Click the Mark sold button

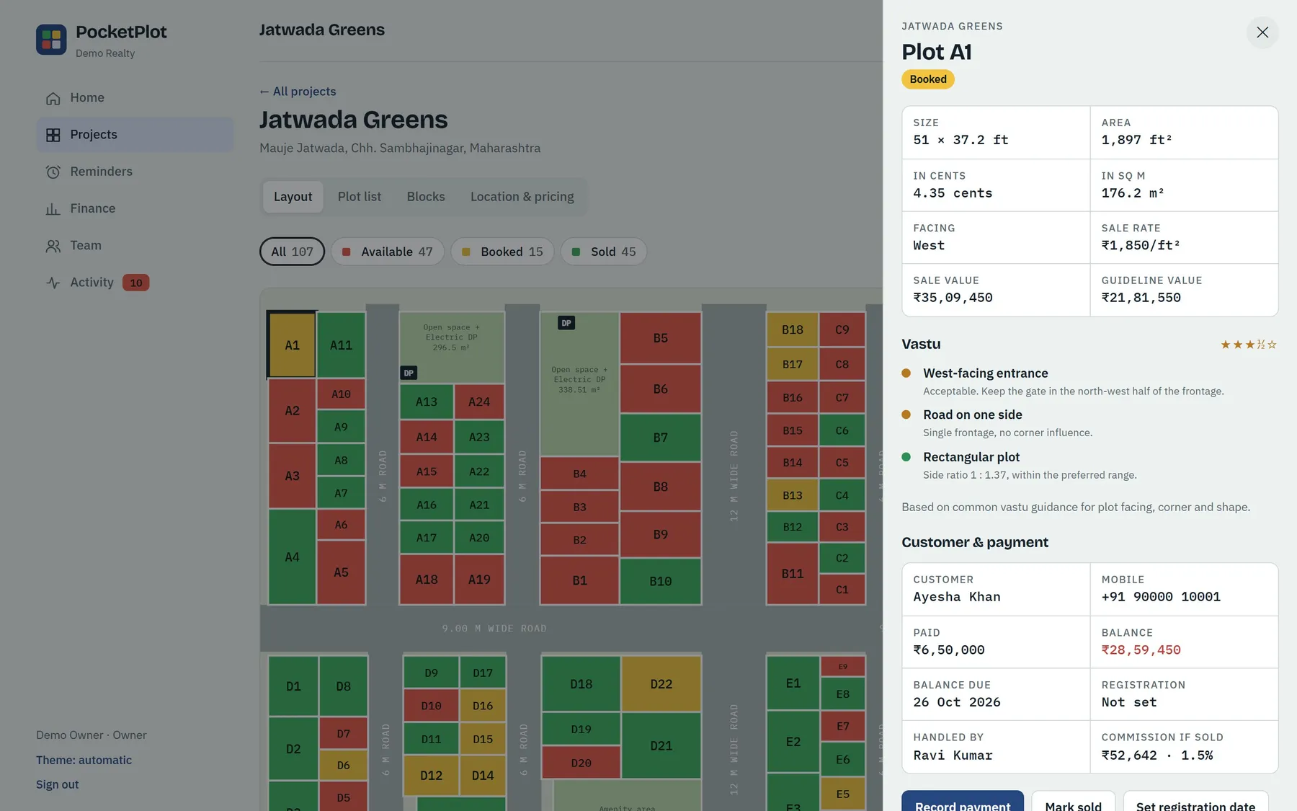click(1073, 801)
